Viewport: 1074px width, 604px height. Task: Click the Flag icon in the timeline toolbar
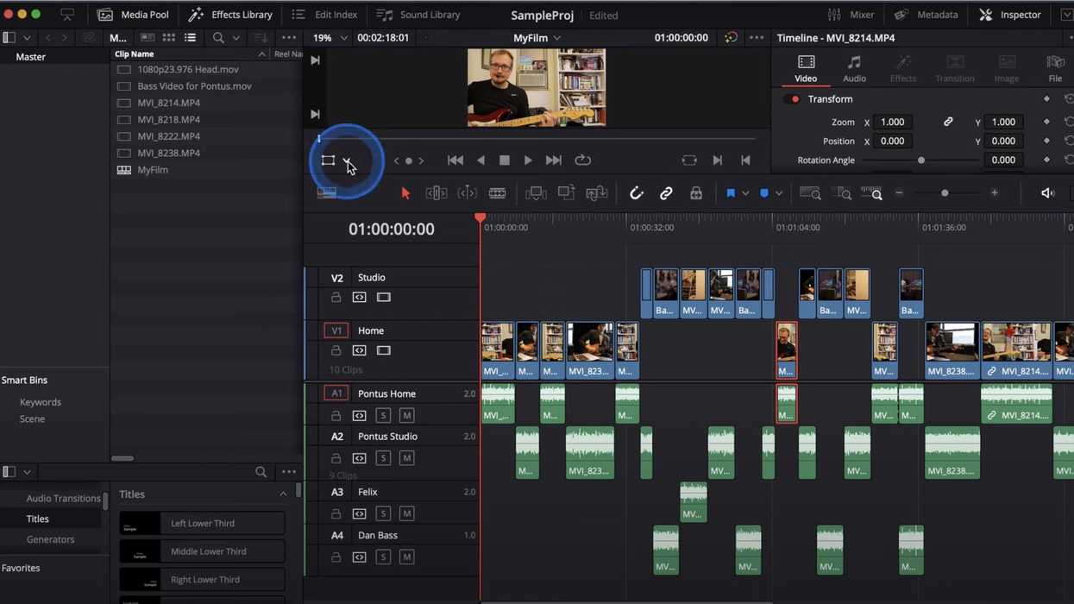tap(731, 193)
